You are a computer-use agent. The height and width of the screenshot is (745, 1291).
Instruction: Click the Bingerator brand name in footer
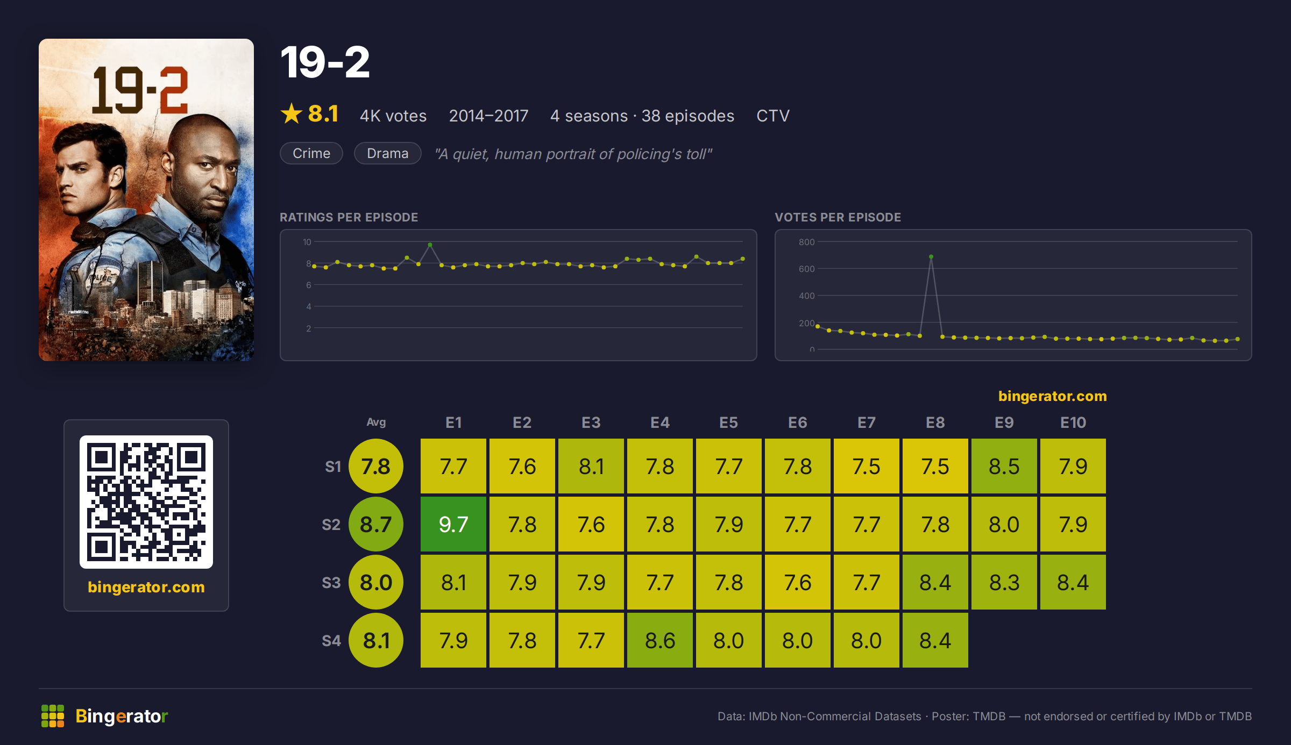[x=122, y=716]
